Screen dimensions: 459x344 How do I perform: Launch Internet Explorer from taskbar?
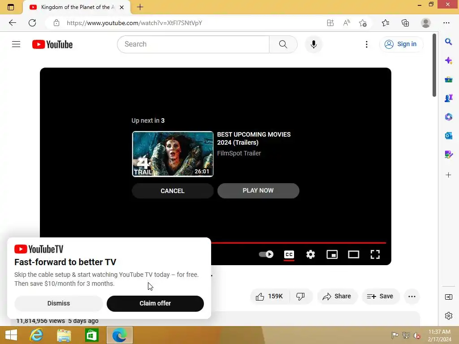[36, 335]
